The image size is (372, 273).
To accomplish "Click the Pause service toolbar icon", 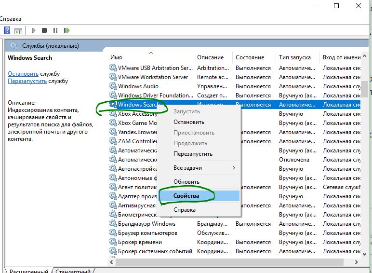I will [55, 30].
